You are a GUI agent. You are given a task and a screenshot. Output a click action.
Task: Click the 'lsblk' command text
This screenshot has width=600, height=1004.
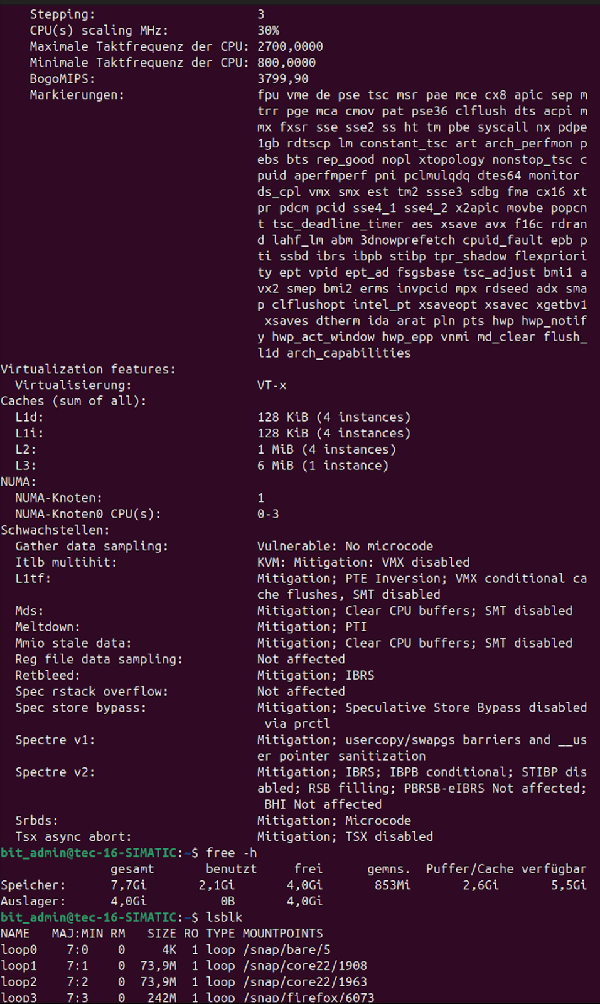224,917
